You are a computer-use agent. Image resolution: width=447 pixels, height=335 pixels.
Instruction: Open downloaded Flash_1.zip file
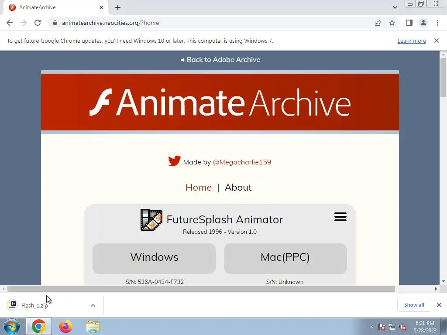(34, 305)
